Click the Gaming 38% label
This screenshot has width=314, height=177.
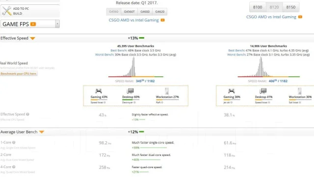tap(232, 97)
